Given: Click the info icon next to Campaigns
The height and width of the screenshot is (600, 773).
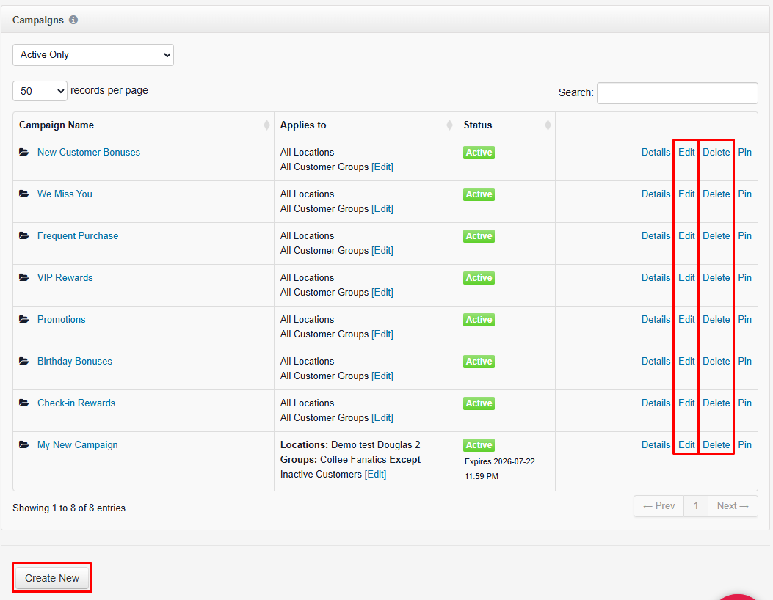Looking at the screenshot, I should click(x=73, y=20).
